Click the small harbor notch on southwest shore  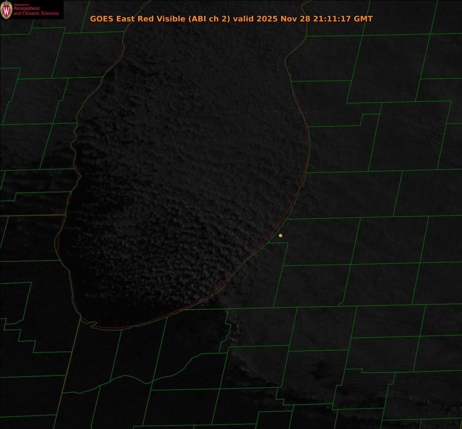[x=93, y=324]
